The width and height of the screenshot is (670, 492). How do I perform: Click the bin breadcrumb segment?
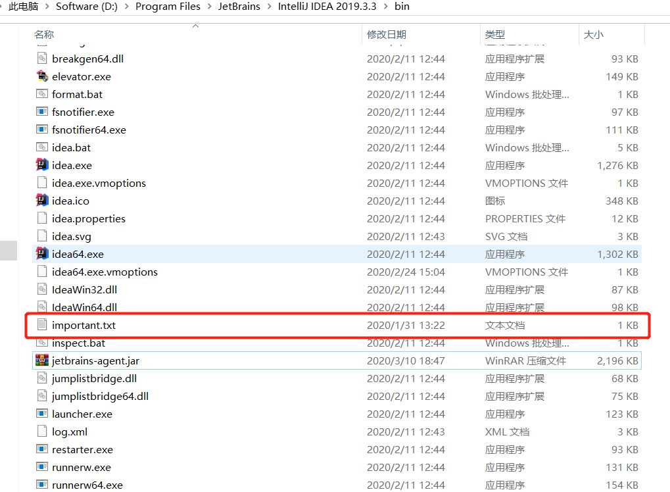coord(402,7)
